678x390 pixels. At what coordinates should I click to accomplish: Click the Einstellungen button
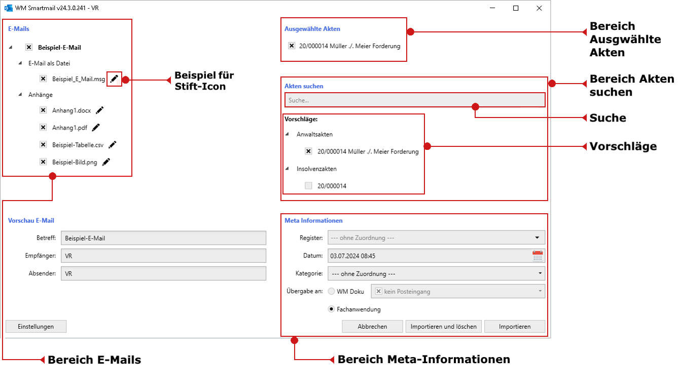(36, 327)
